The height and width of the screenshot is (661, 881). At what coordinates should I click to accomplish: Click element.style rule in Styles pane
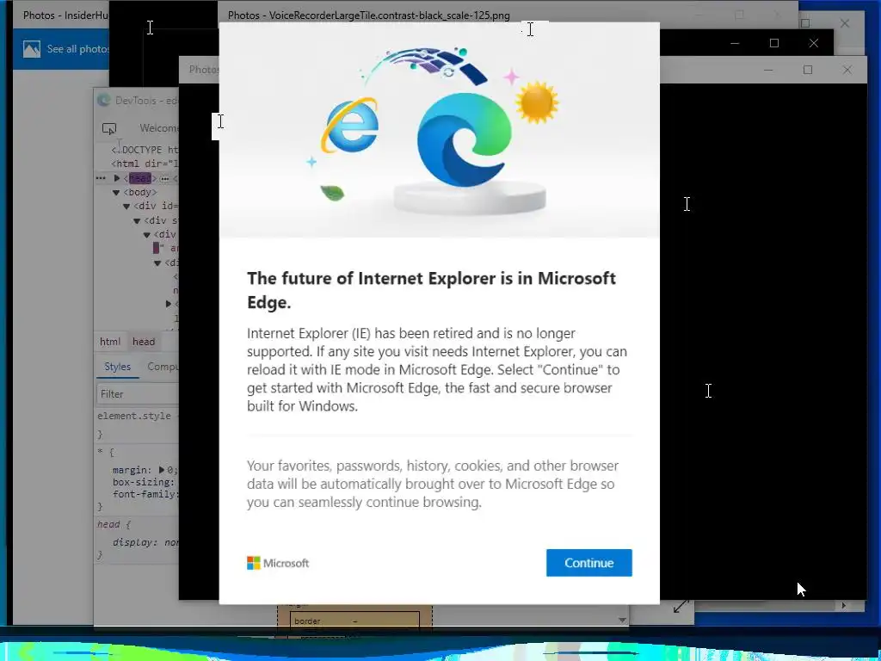pos(133,416)
